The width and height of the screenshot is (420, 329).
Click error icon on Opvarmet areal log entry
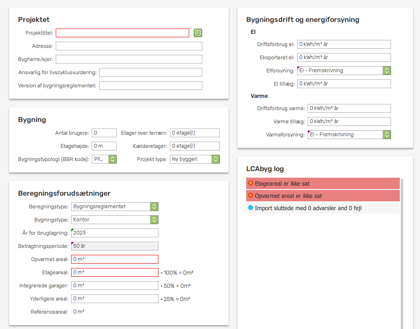click(x=251, y=195)
